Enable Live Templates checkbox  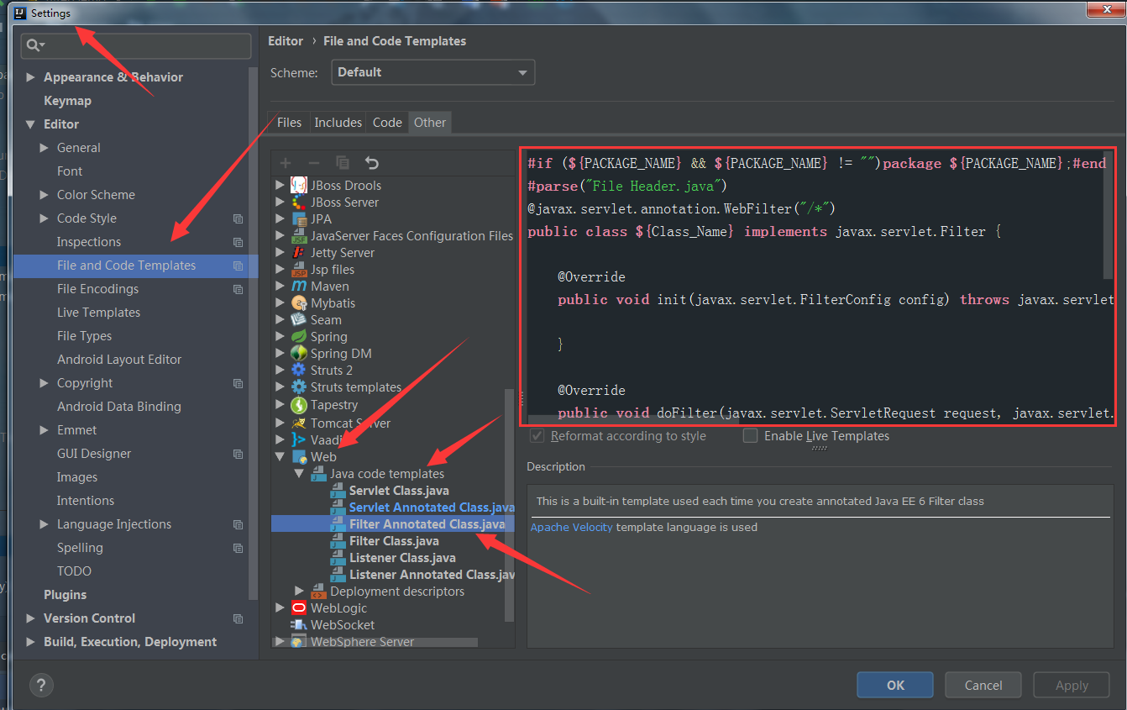click(x=750, y=435)
